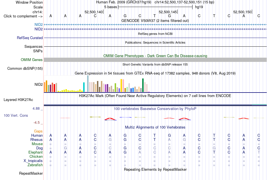Select the Dog species row label

click(39, 148)
